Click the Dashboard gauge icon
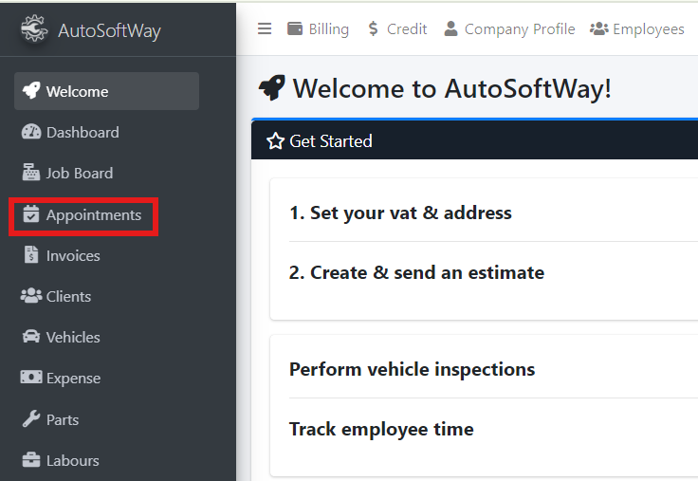 (x=31, y=132)
